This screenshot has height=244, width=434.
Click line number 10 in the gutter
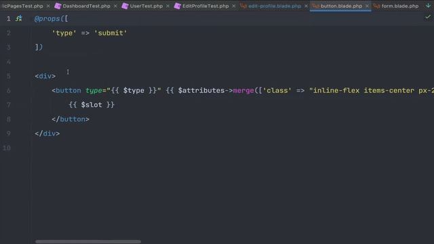7,148
